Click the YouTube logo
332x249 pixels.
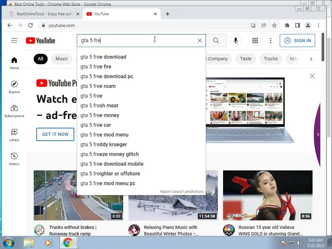click(41, 41)
